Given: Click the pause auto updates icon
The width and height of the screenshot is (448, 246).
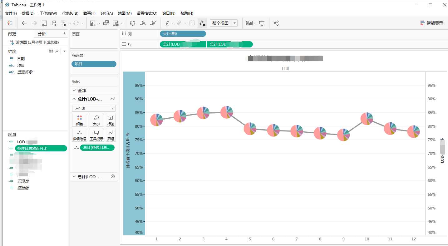Looking at the screenshot, I should [x=64, y=23].
